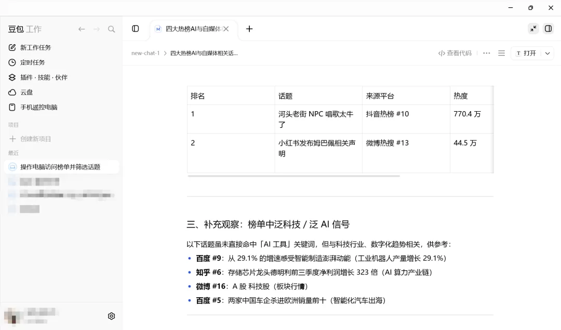The width and height of the screenshot is (561, 330).
Task: Click cell 44.5 万
Action: pyautogui.click(x=472, y=153)
